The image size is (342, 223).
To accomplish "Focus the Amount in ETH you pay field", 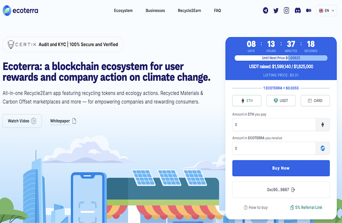I will [274, 125].
